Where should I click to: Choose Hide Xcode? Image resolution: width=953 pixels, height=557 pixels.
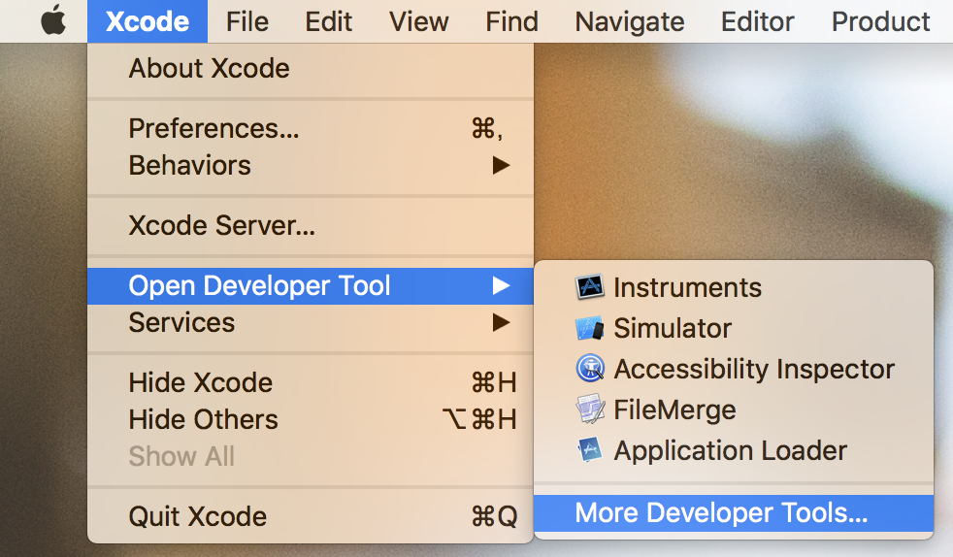201,382
